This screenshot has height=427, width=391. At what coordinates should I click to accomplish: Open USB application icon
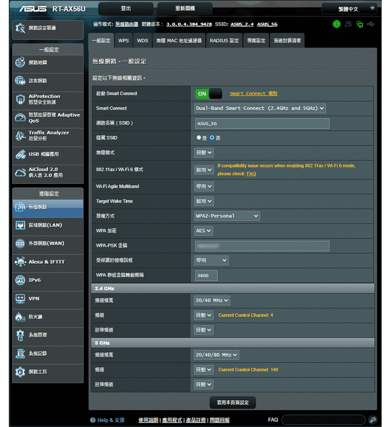coord(20,154)
